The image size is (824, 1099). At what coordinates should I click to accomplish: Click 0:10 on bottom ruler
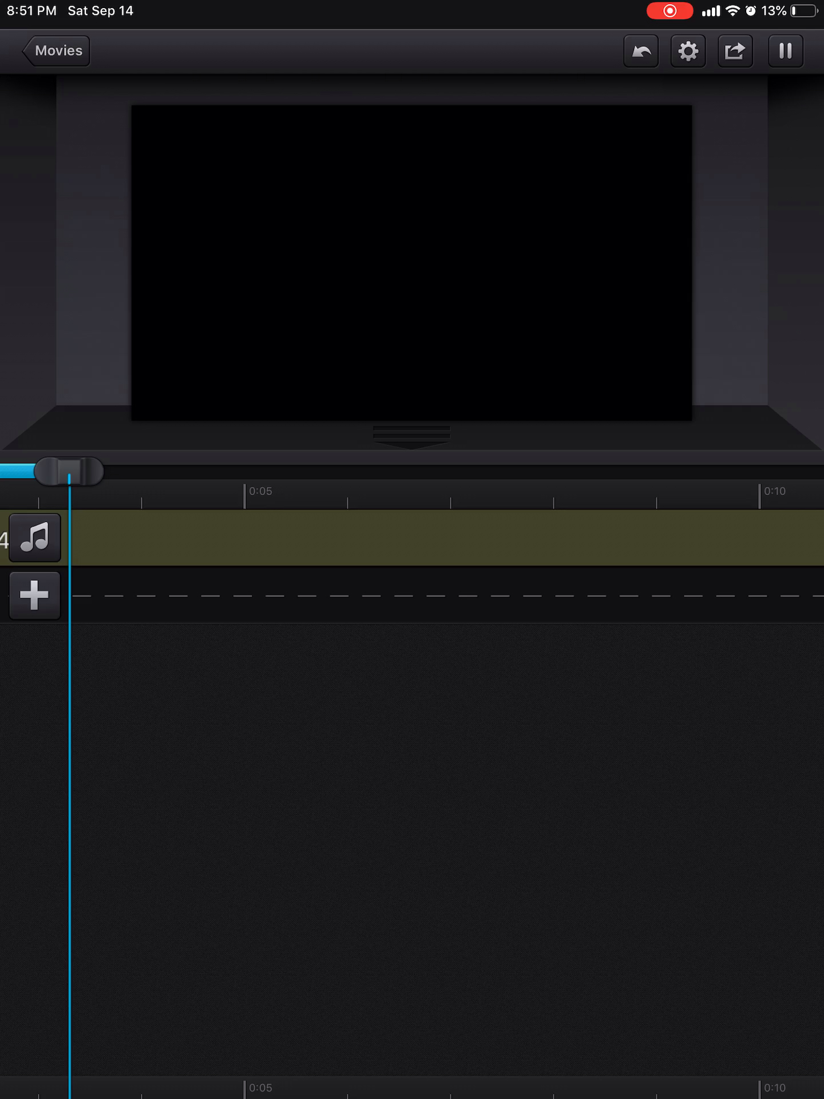[x=775, y=1088]
